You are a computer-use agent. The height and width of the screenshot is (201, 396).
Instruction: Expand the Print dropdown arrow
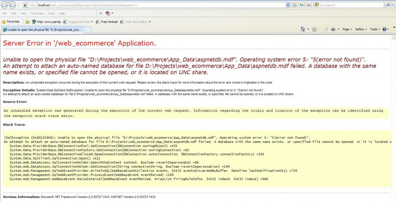click(338, 29)
